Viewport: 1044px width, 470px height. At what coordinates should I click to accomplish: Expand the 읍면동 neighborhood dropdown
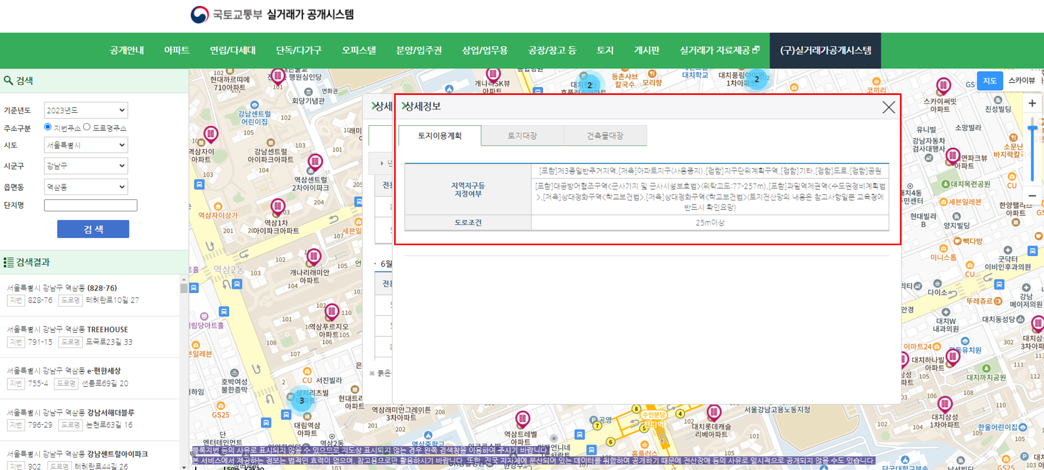coord(86,186)
